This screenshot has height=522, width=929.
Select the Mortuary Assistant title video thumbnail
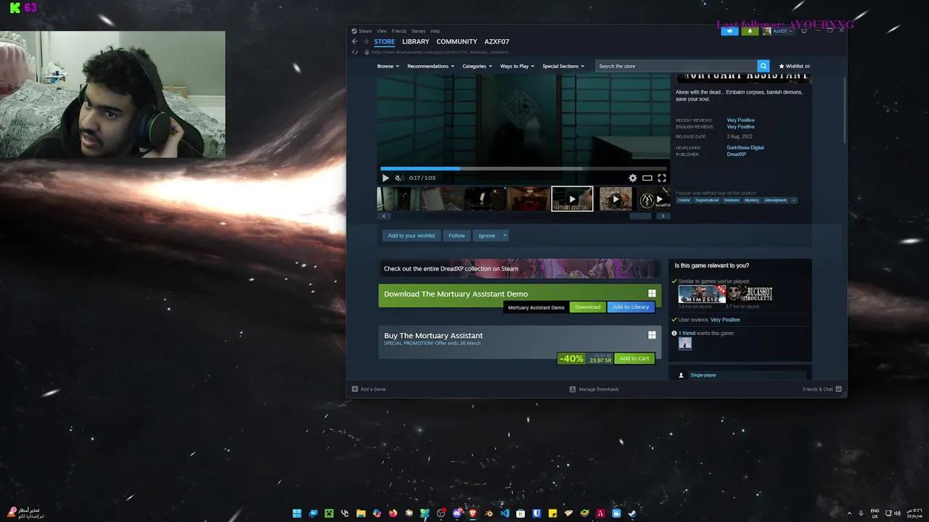(x=572, y=199)
